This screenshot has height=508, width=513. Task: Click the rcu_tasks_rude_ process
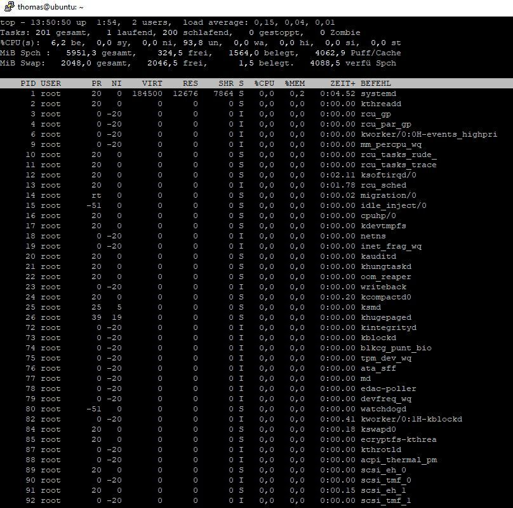(x=399, y=154)
